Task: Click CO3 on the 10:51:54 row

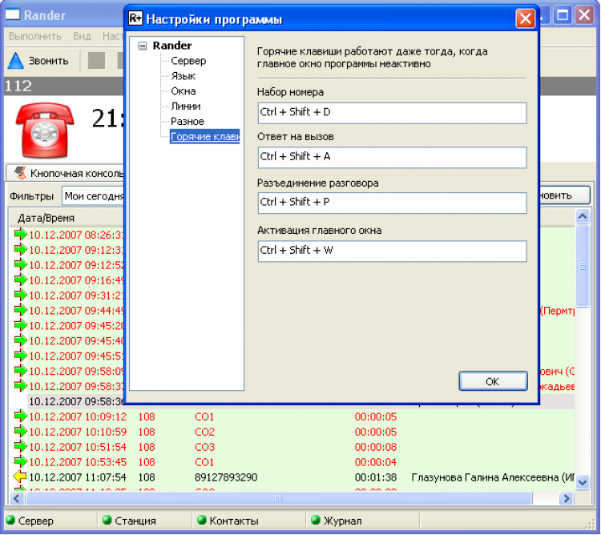Action: [x=204, y=447]
